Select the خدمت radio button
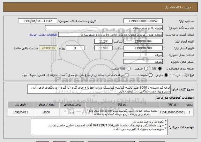The width and height of the screenshot is (201, 142). (x=146, y=69)
